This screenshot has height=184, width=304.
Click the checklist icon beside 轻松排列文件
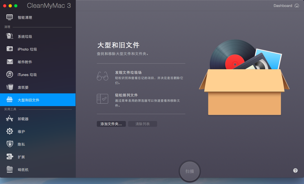(102, 99)
